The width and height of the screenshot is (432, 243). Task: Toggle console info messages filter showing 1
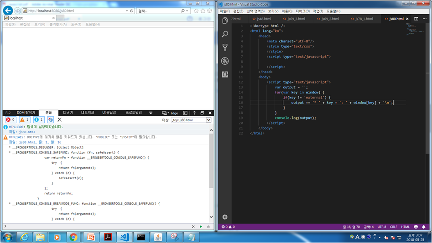pyautogui.click(x=39, y=119)
